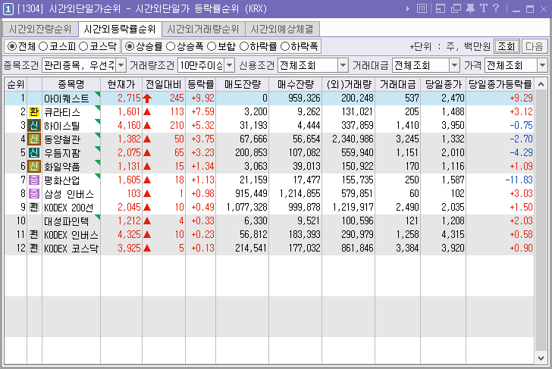The width and height of the screenshot is (552, 369).
Task: Click the scrollbar down arrow
Action: tap(541, 358)
